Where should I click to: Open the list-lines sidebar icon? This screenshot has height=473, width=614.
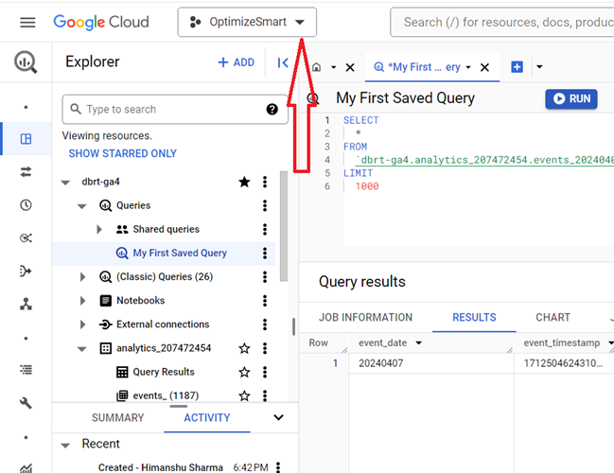click(26, 369)
